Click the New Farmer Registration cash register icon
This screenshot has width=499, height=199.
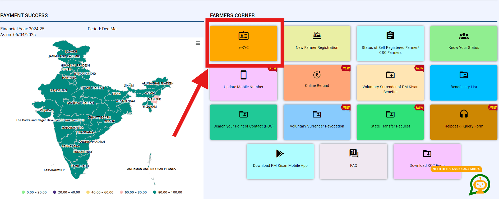[317, 36]
